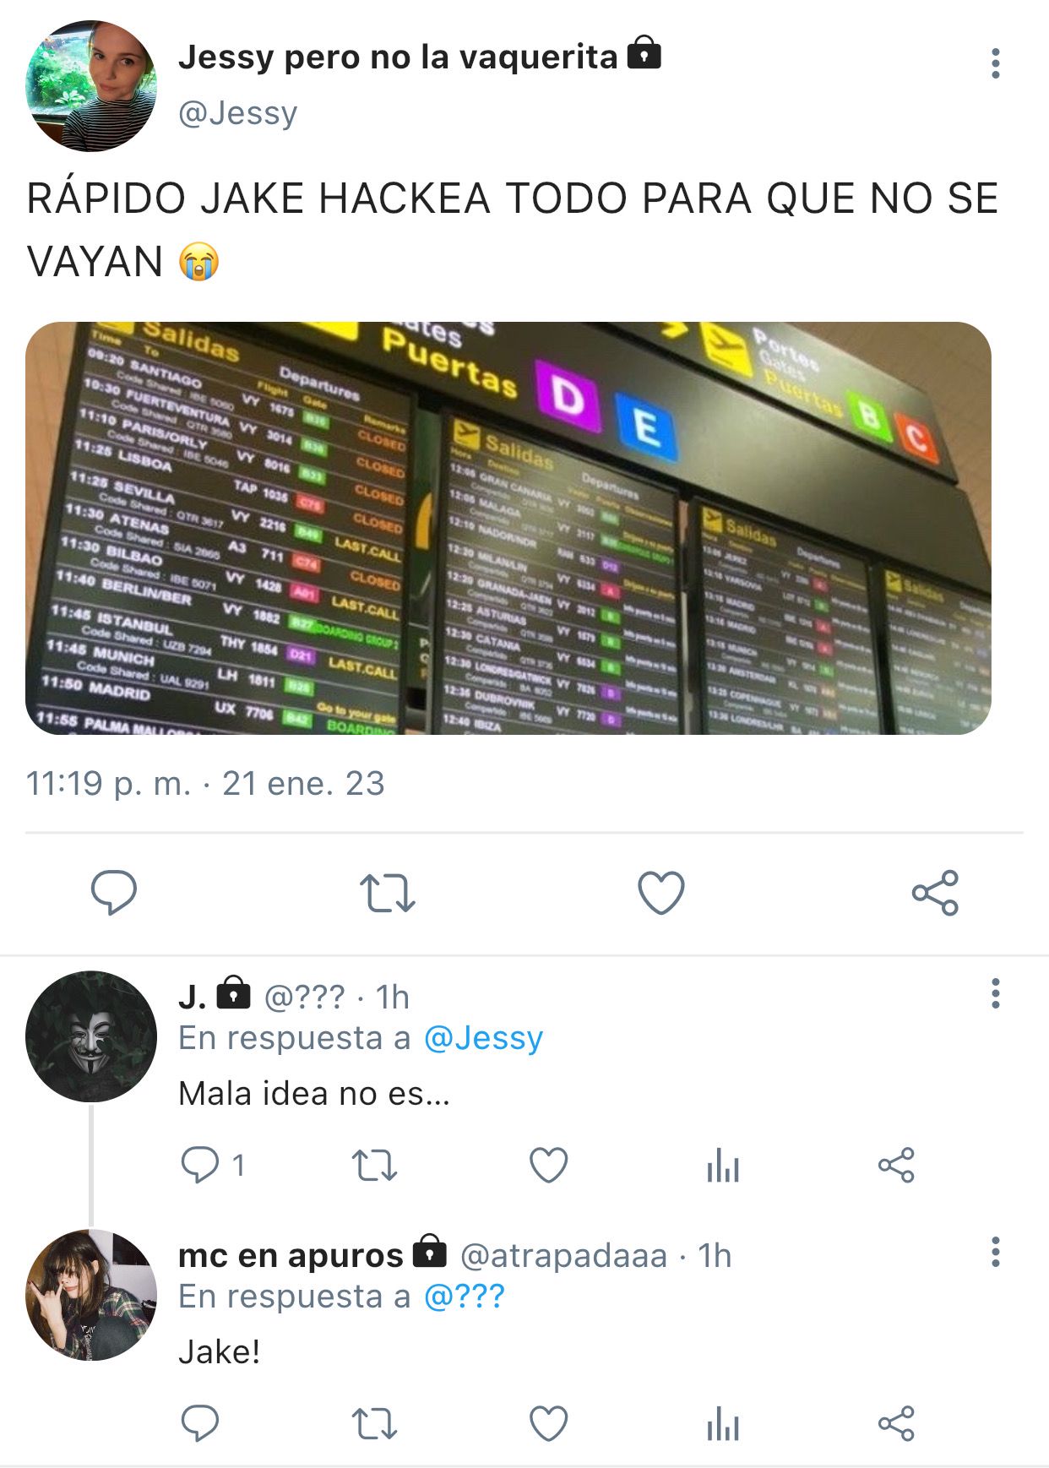Retweet the 'Jake!' reply
Image resolution: width=1049 pixels, height=1468 pixels.
pyautogui.click(x=374, y=1424)
